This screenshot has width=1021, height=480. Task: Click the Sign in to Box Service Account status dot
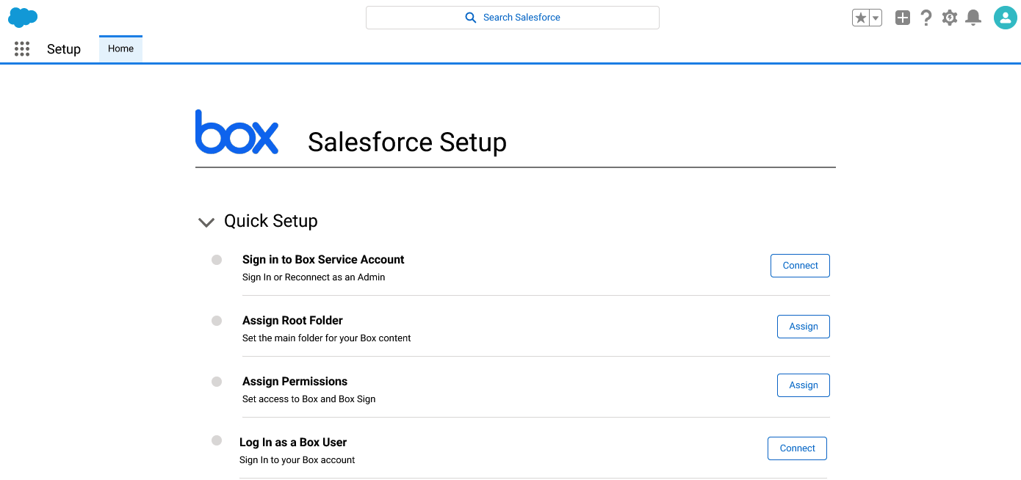click(x=217, y=260)
